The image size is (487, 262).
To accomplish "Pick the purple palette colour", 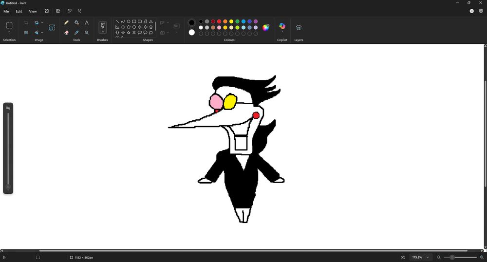I will point(256,21).
